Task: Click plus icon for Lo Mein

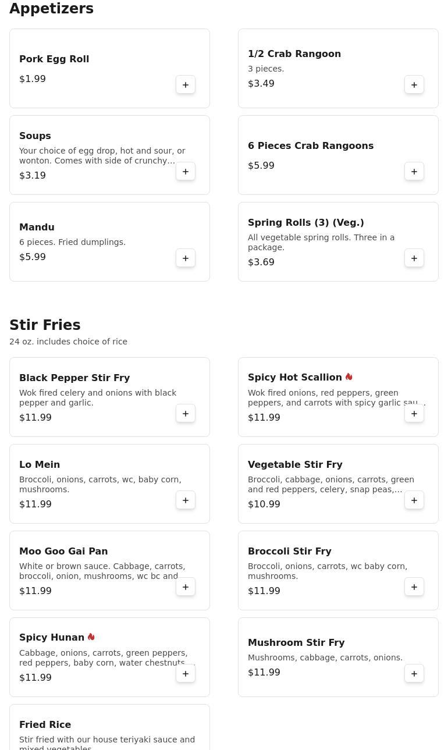Action: tap(186, 500)
